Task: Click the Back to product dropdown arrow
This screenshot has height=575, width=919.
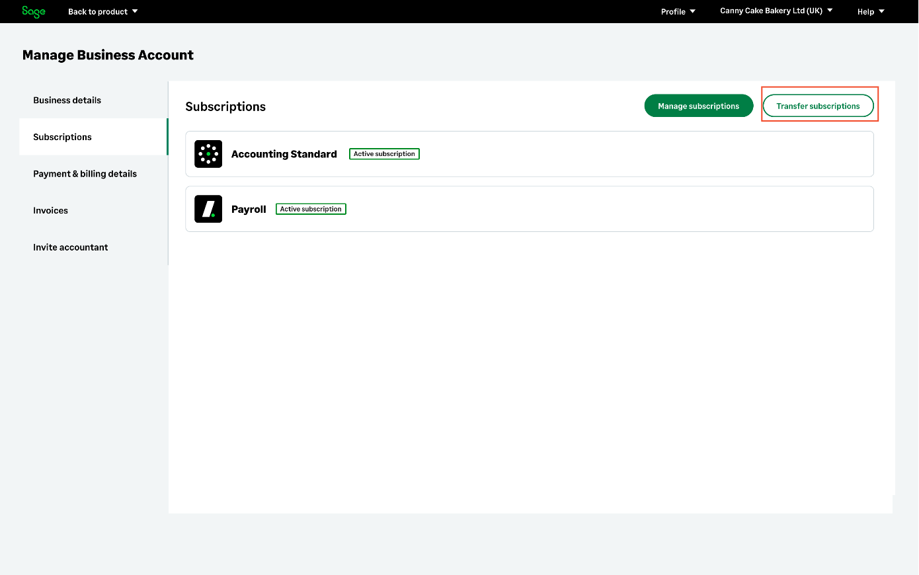Action: pyautogui.click(x=135, y=11)
